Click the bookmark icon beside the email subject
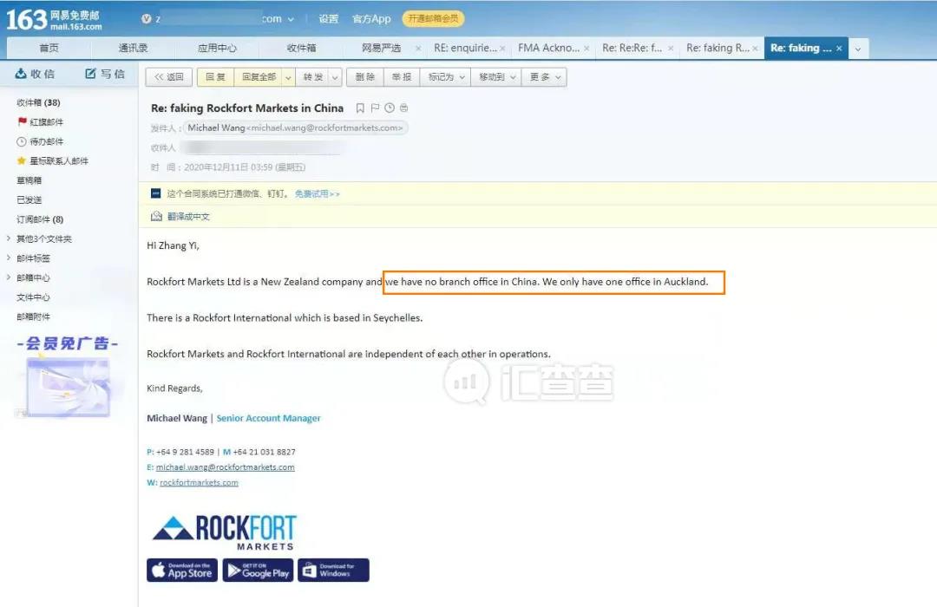This screenshot has height=607, width=937. tap(360, 108)
